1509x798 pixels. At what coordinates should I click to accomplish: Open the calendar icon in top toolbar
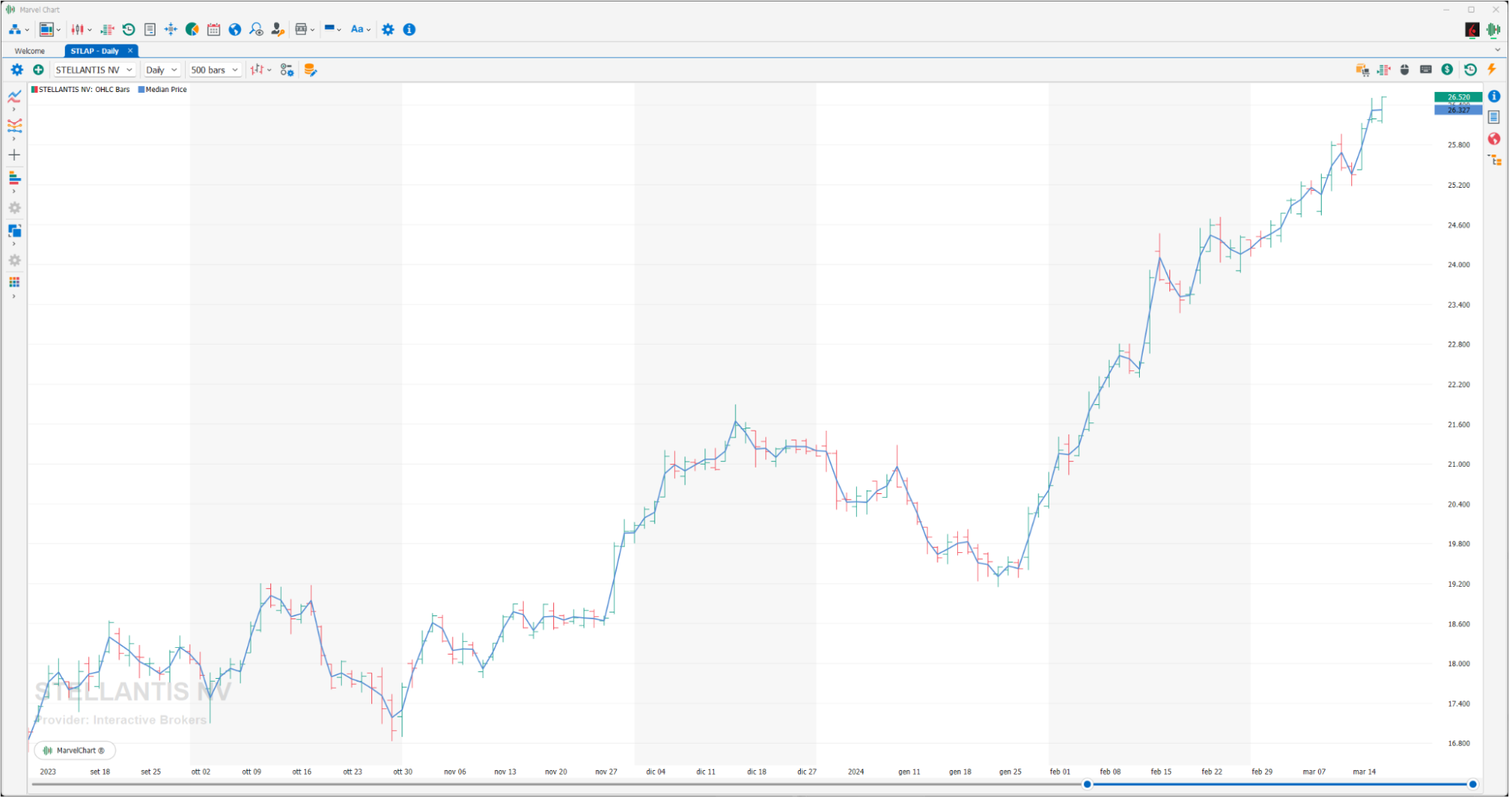pos(214,29)
